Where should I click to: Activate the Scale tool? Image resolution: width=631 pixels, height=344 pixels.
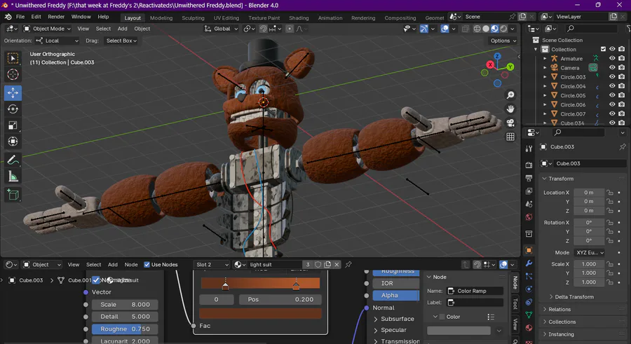point(13,125)
